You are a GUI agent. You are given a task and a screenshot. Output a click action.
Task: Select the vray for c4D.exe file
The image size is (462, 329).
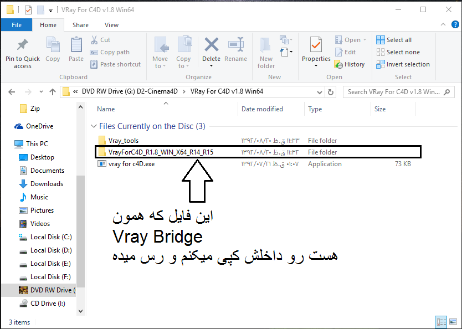click(x=131, y=164)
